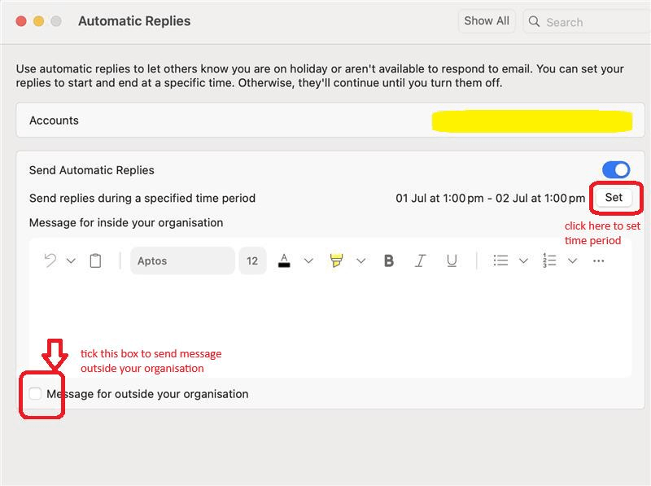Open more formatting options via ellipsis icon
Viewport: 651px width, 486px height.
click(x=596, y=261)
